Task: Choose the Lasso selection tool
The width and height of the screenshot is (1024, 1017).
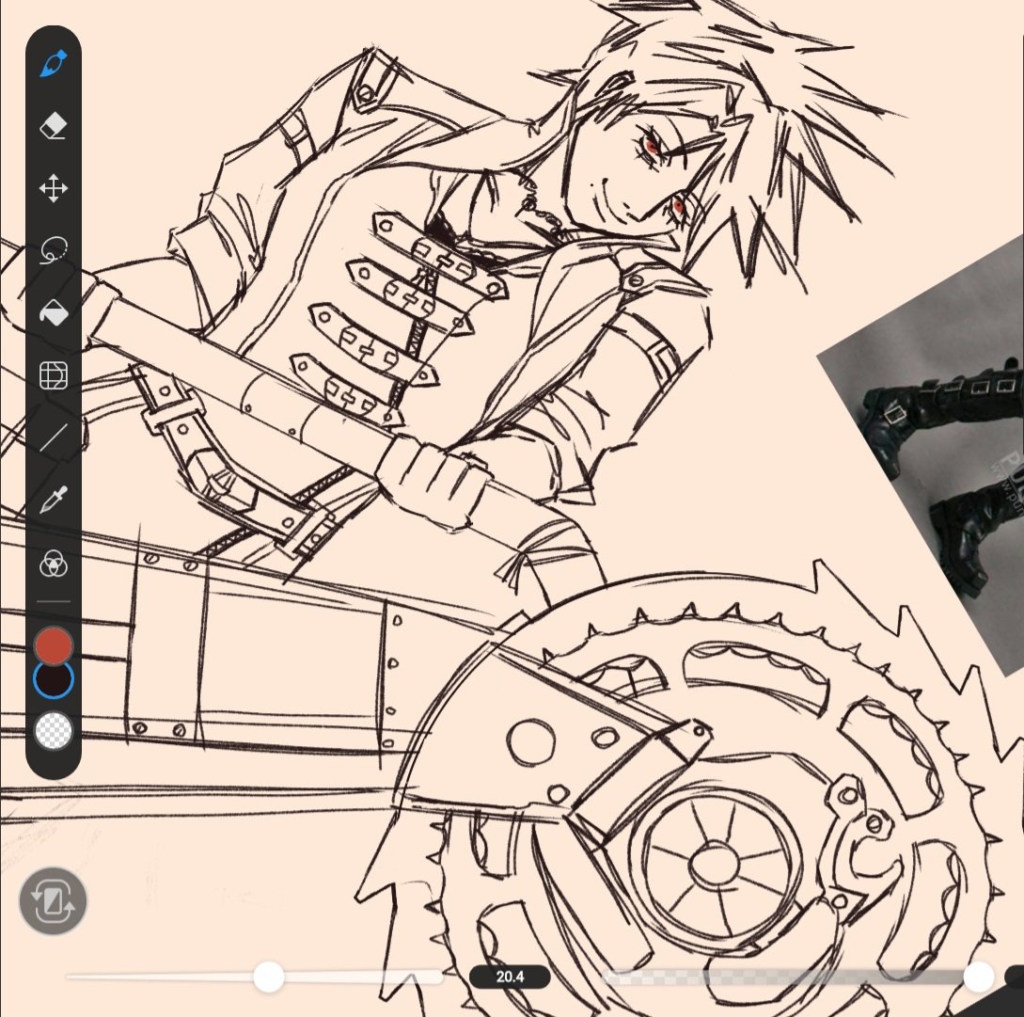Action: (x=54, y=249)
